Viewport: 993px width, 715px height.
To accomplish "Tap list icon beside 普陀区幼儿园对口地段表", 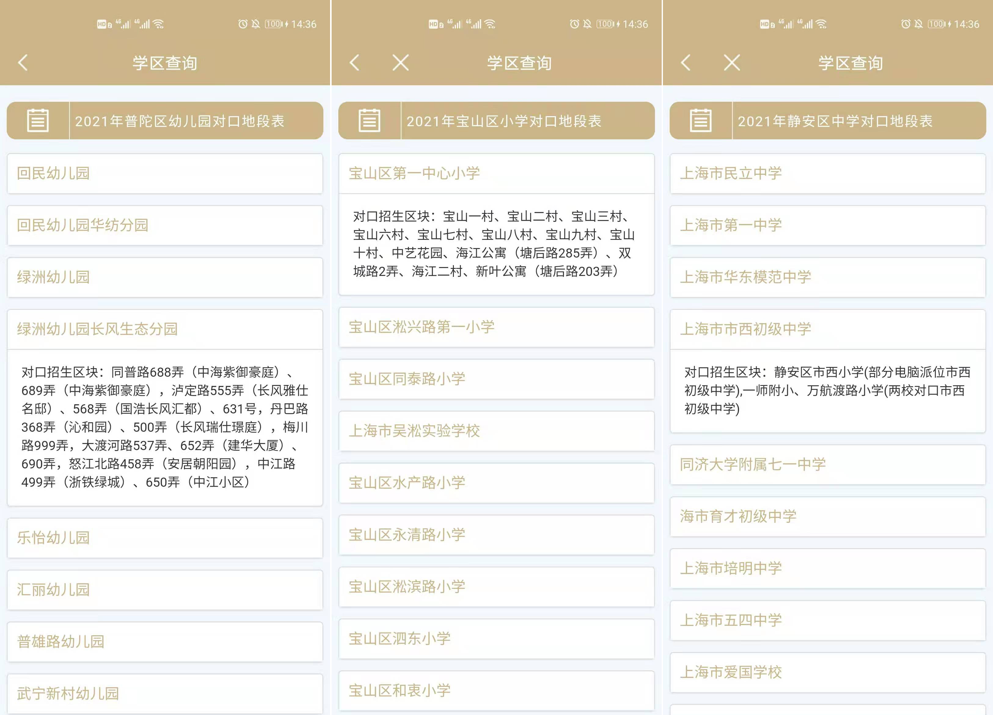I will tap(38, 121).
